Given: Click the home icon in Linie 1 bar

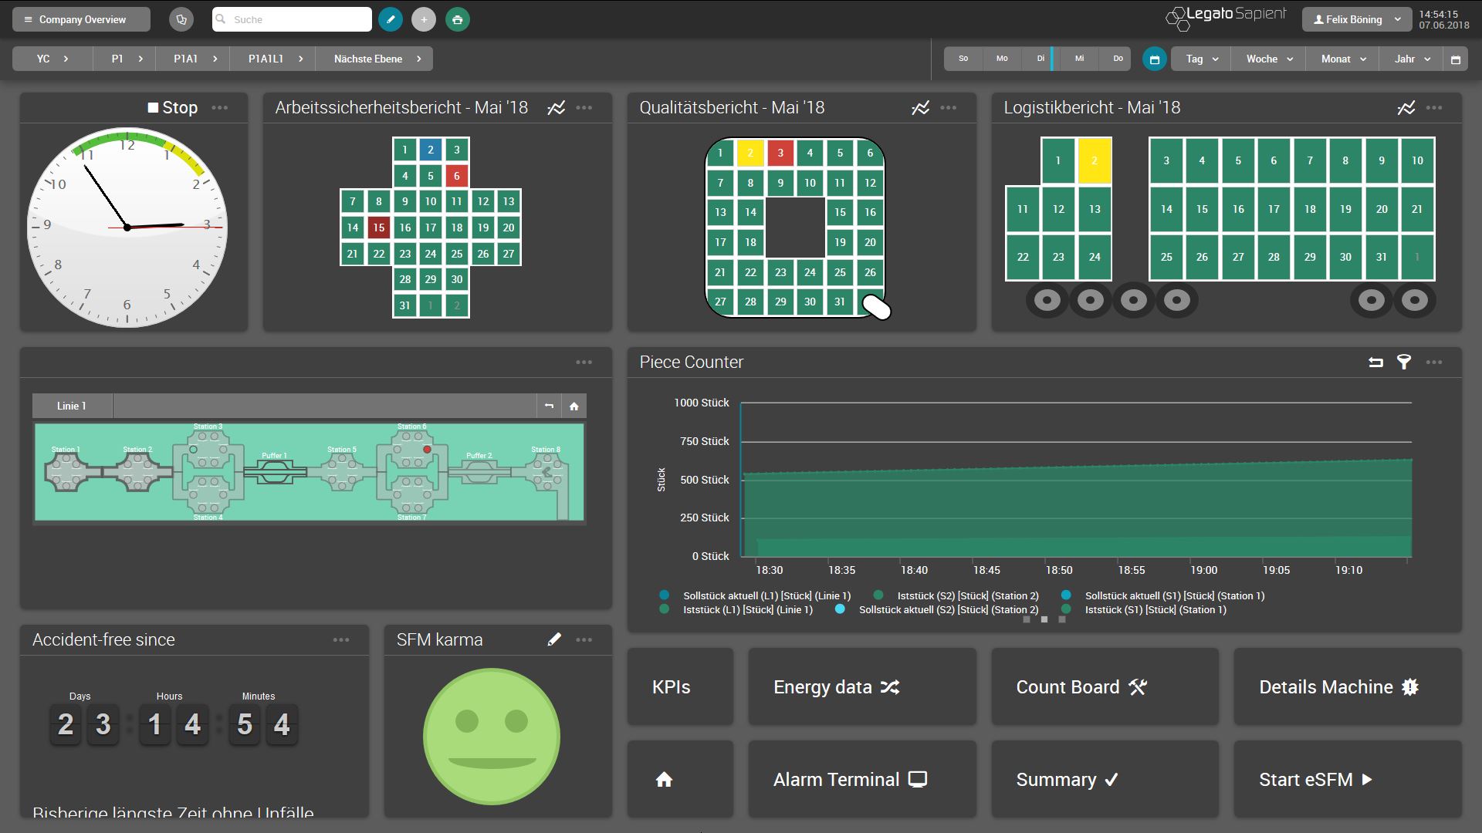Looking at the screenshot, I should [x=574, y=406].
